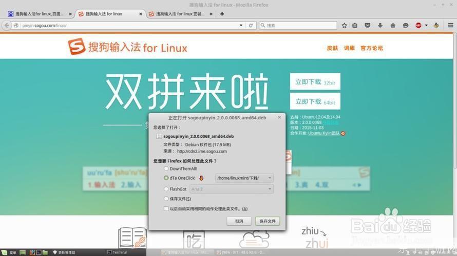Switch to 搜狗输入法 for linux 安装 tab
This screenshot has height=256, width=457.
(x=181, y=14)
